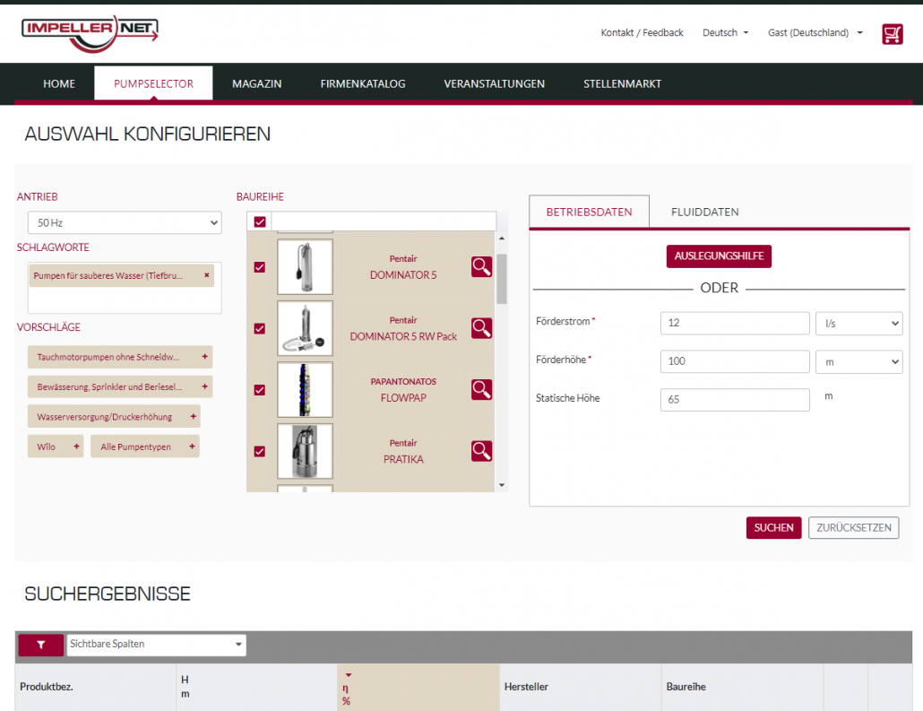Open the PAPANTONATOS FLOWPAP detail magnifier

(481, 389)
